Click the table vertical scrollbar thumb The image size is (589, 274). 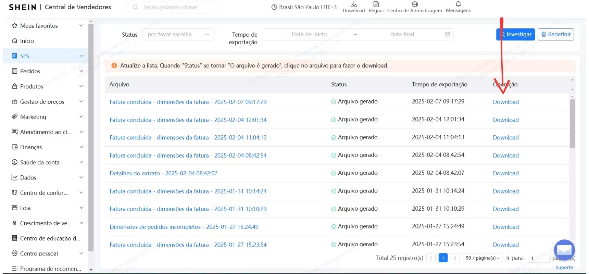coord(572,123)
